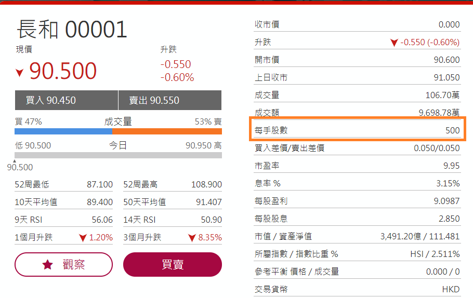Screen dimensions: 473x298
Task: Click the small triangle marker above 90.500
Action: tap(15, 161)
